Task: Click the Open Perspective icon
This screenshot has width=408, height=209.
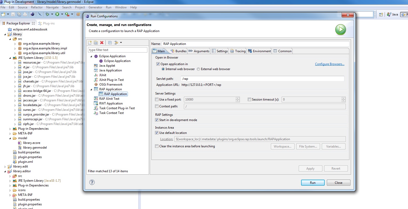Action: click(381, 14)
